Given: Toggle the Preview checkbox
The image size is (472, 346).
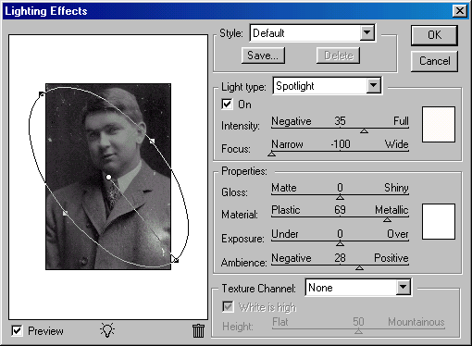Looking at the screenshot, I should (17, 331).
